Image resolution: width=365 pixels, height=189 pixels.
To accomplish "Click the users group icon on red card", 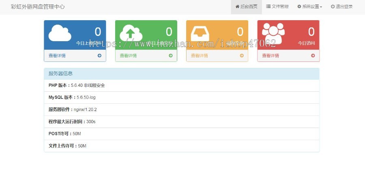I will click(273, 33).
